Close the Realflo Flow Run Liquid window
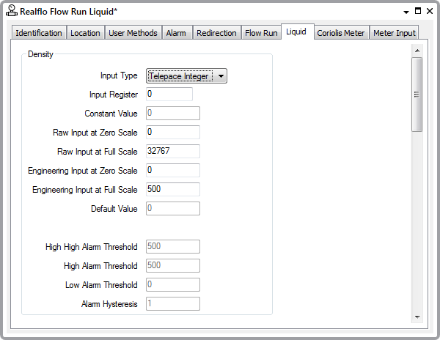Image resolution: width=440 pixels, height=340 pixels. click(430, 11)
